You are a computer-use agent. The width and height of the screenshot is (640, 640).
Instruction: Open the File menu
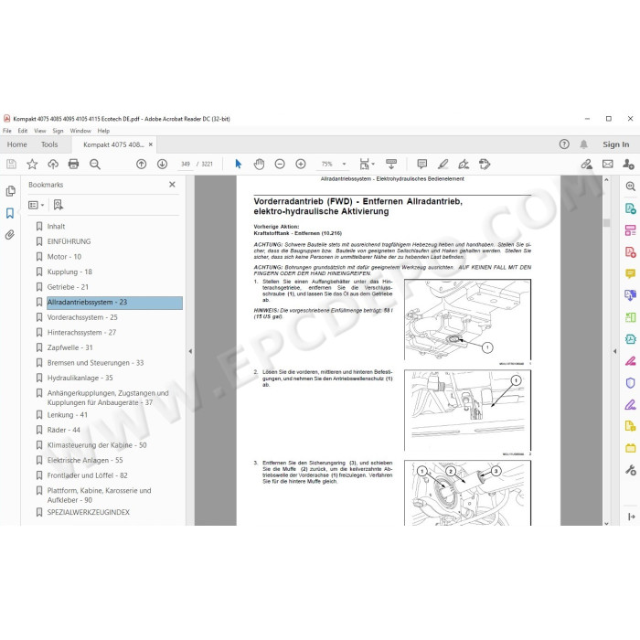point(7,131)
